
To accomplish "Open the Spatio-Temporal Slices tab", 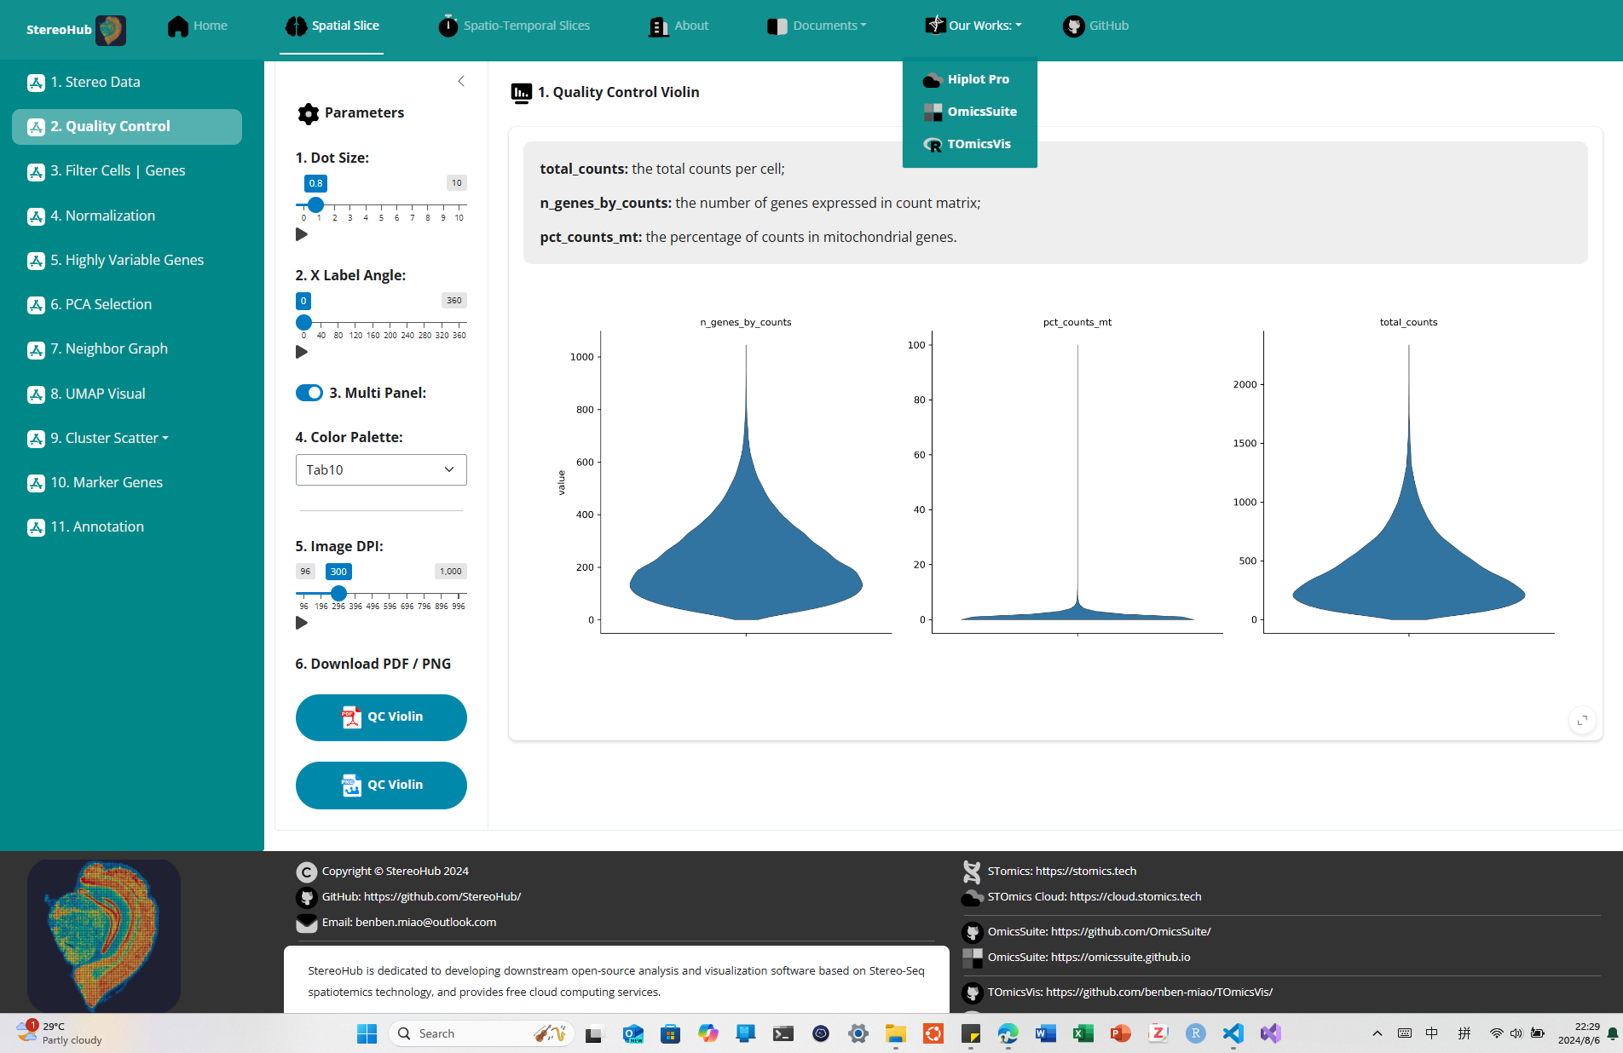I will click(x=514, y=26).
